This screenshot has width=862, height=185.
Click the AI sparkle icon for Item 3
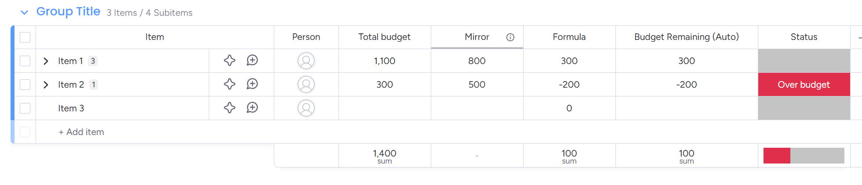(x=229, y=108)
